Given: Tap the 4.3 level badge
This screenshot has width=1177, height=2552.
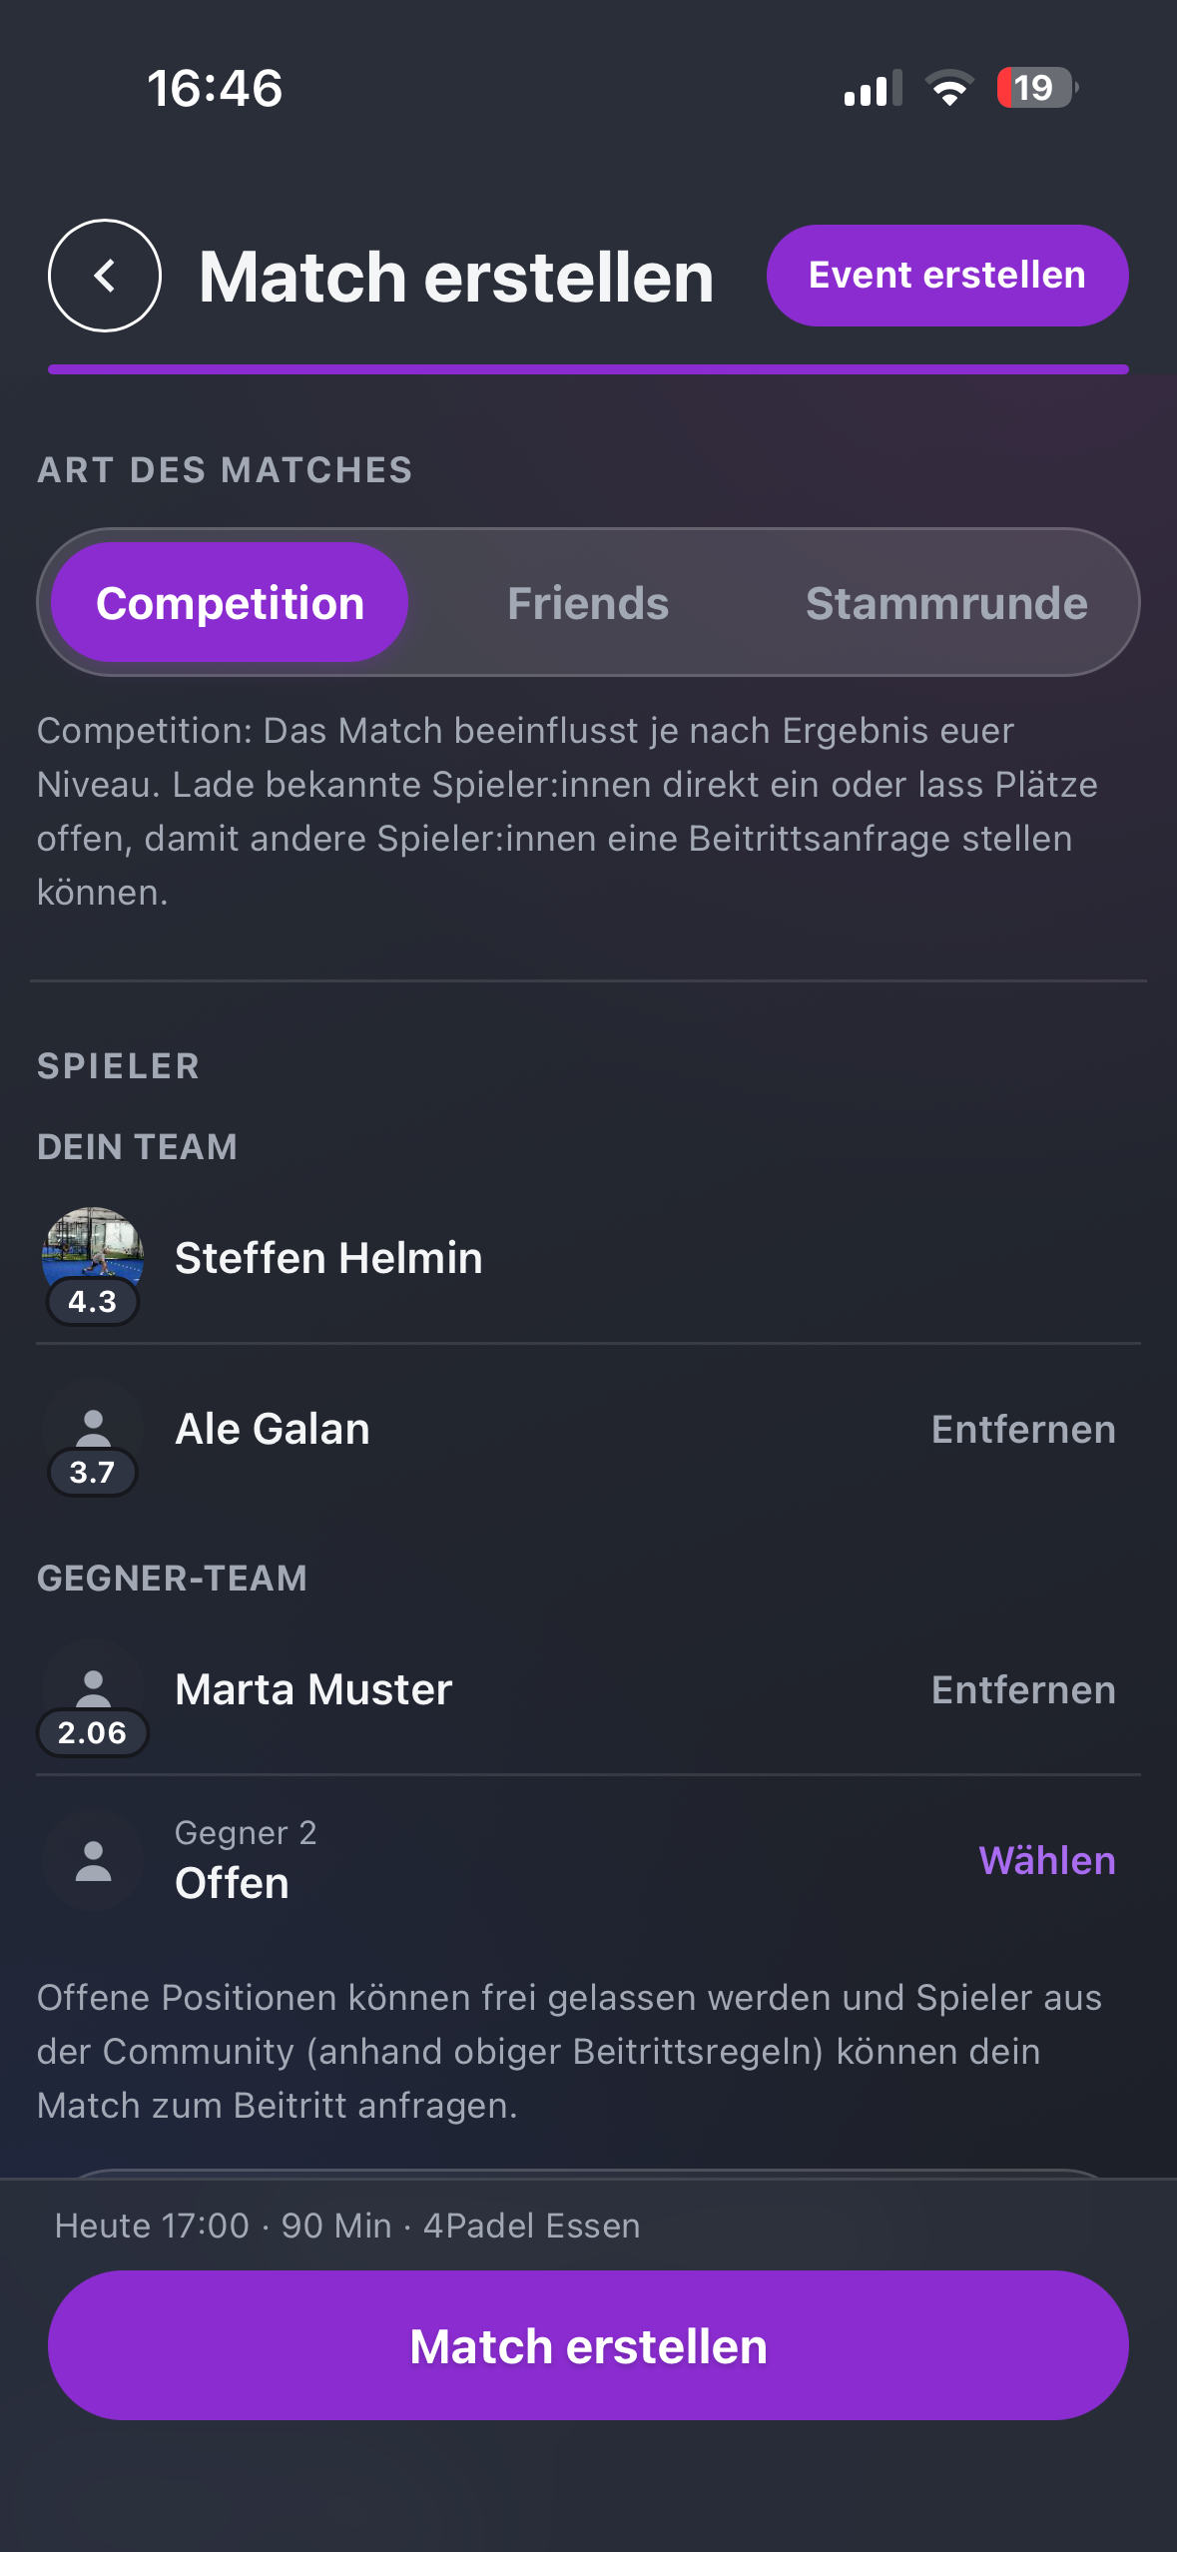Looking at the screenshot, I should (x=93, y=1301).
